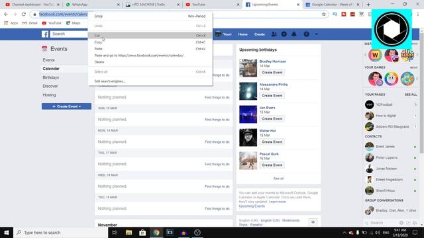Screen dimensions: 424x238
Task: Click Create Event for Bradley Harrison
Action: (x=272, y=72)
